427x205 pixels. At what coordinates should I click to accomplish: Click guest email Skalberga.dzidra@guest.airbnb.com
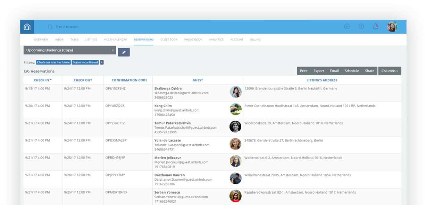(182, 93)
